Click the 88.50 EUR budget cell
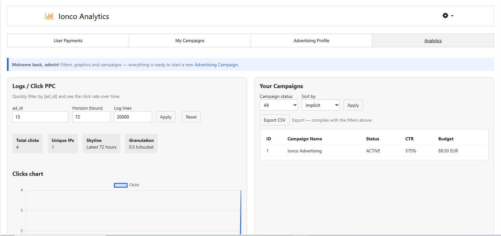The image size is (501, 236). 448,151
